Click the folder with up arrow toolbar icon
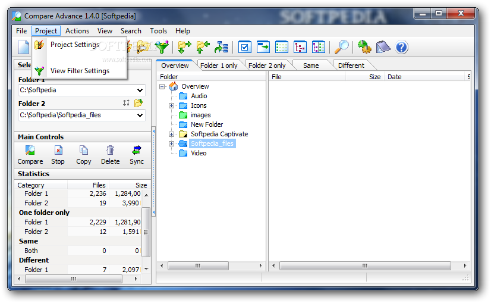This screenshot has height=303, width=491. [203, 47]
